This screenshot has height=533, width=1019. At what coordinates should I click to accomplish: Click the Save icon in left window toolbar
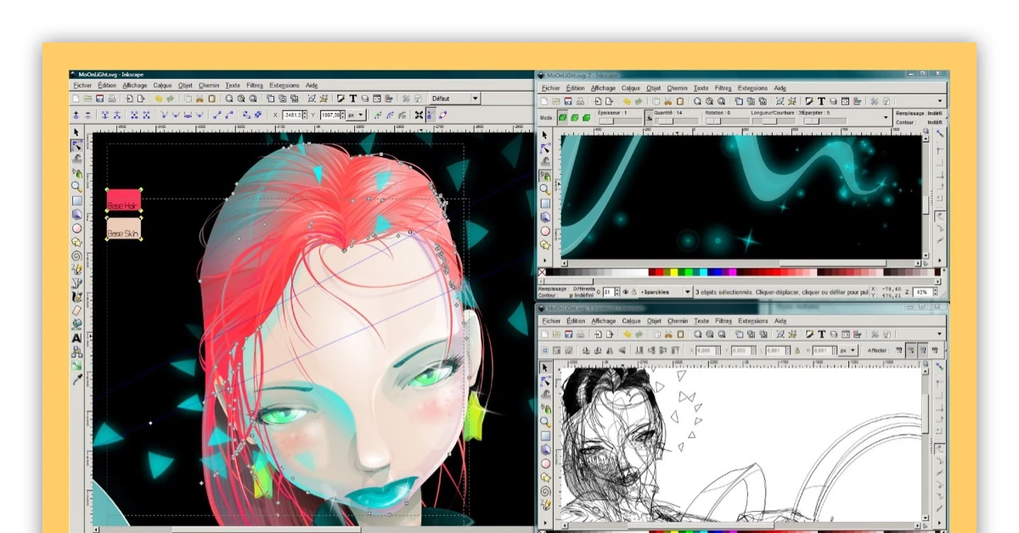[x=100, y=98]
